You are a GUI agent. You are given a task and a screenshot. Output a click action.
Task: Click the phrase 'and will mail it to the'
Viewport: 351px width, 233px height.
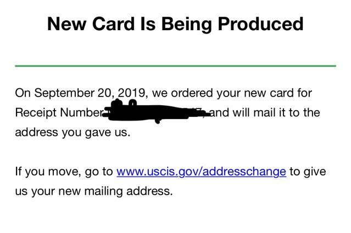pyautogui.click(x=265, y=112)
